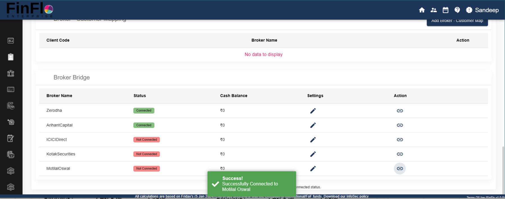Open the target goals sidebar icon
This screenshot has width=505, height=199.
(11, 122)
